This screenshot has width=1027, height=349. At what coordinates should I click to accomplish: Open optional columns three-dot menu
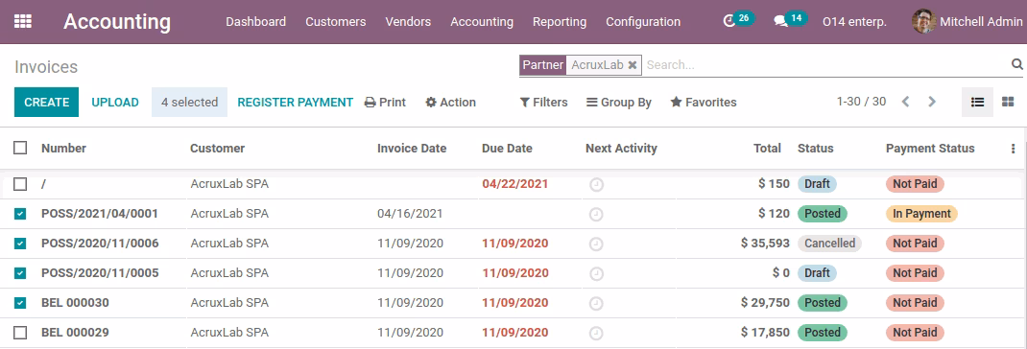[1014, 149]
